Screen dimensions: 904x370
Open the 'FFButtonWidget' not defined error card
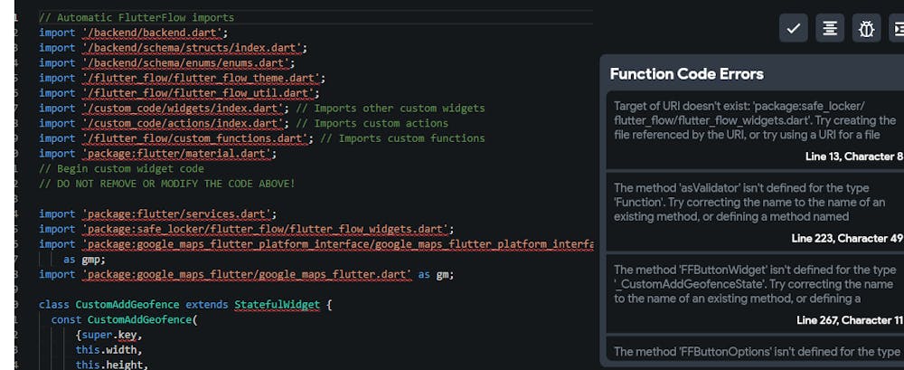click(755, 292)
